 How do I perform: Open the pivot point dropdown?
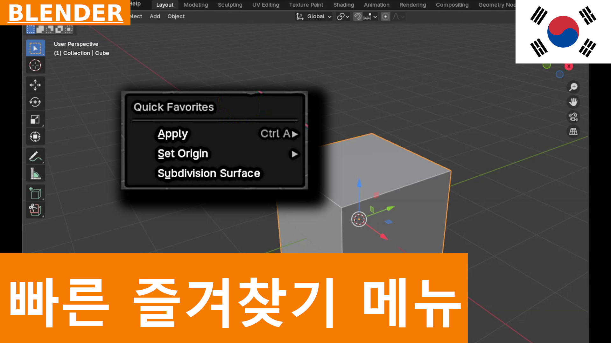(343, 17)
